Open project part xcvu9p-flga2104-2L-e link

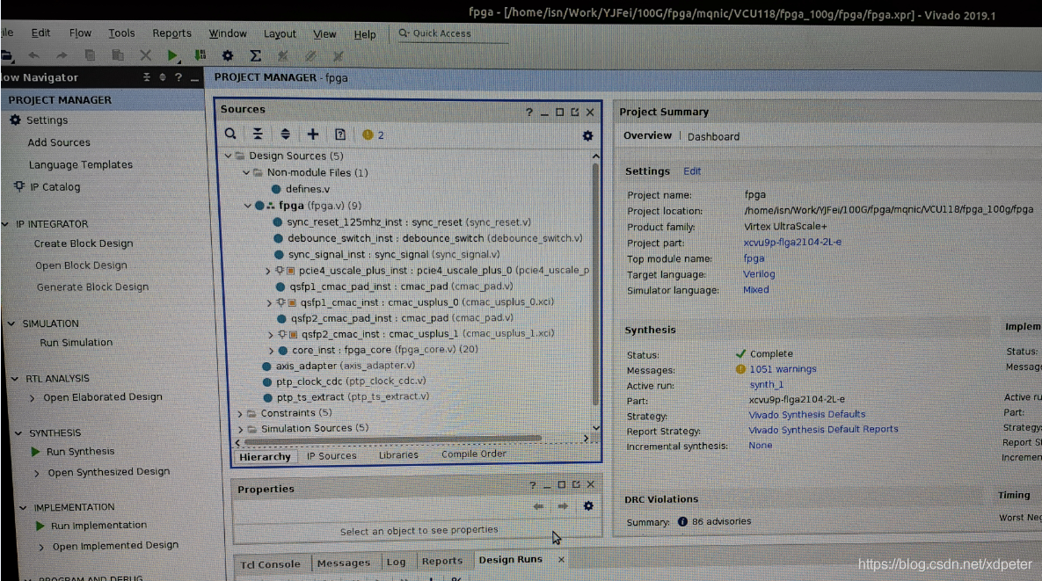pos(792,242)
